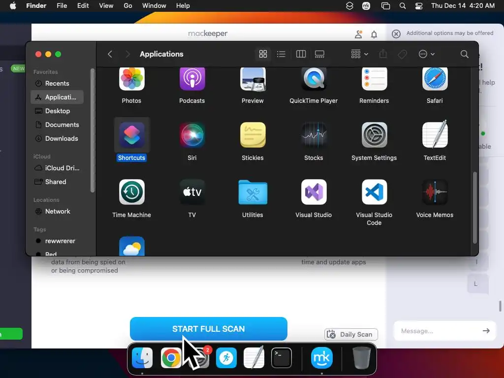Select the Apple TV app icon

[192, 192]
